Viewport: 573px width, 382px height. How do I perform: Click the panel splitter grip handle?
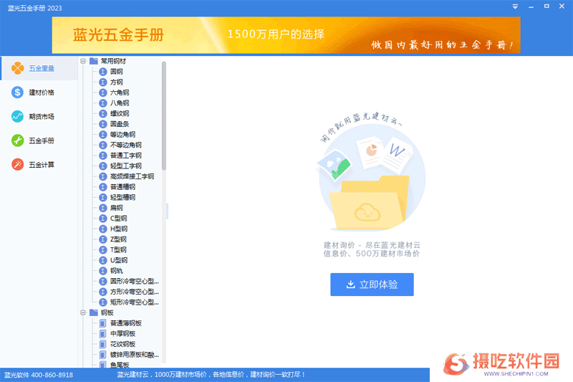coord(168,211)
